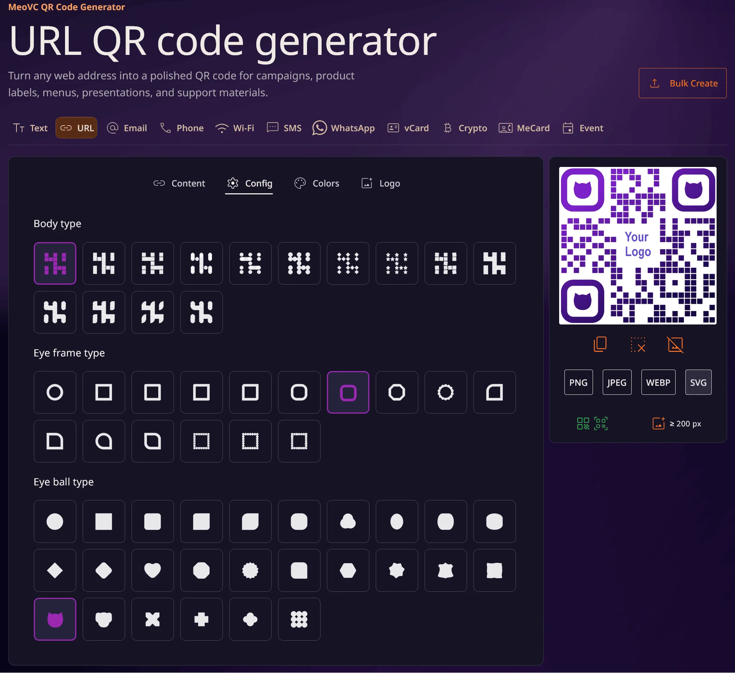Viewport: 735px width, 673px height.
Task: Switch to Text QR code type
Action: point(30,128)
